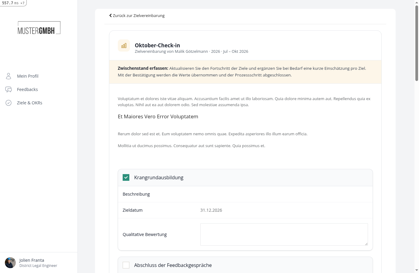This screenshot has height=273, width=419.
Task: Click the 557.7 ms debug timing badge
Action: [13, 3]
